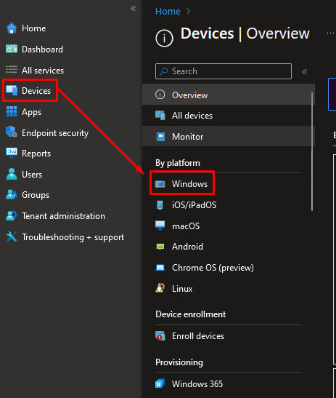Click the Apps grid icon

12,111
